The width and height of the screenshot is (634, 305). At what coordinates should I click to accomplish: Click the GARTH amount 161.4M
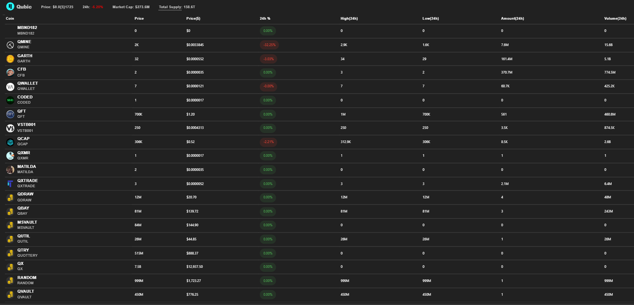[507, 59]
